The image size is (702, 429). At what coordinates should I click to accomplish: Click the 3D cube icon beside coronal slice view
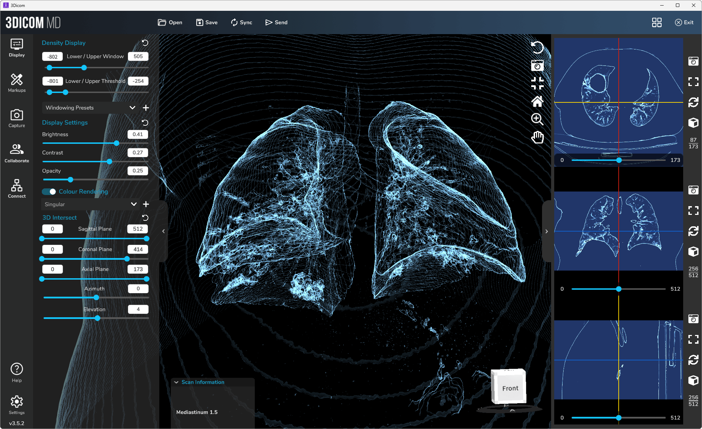[693, 251]
